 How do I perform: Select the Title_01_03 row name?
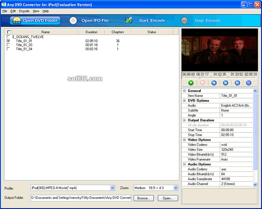pos(24,45)
